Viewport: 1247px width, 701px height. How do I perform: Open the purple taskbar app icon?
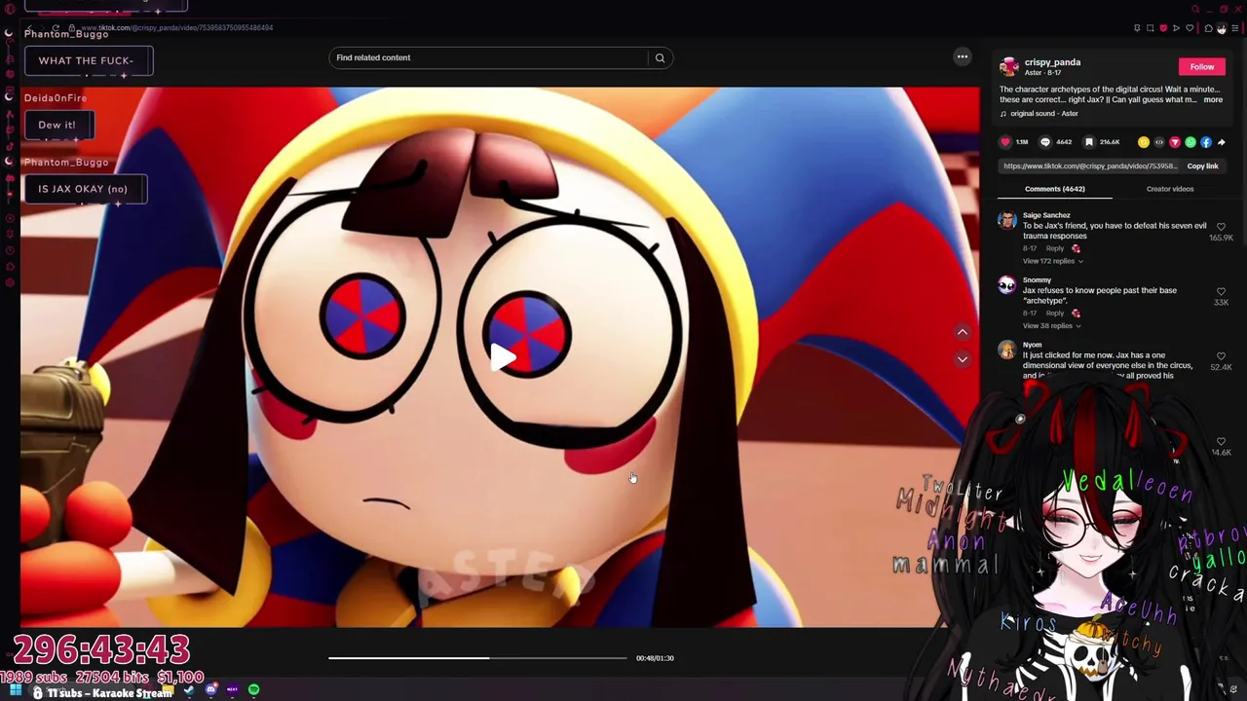[232, 690]
